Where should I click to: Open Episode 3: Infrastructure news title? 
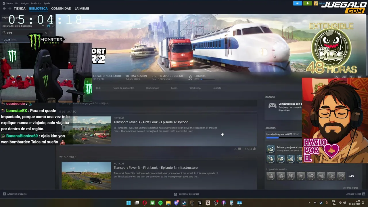click(156, 168)
